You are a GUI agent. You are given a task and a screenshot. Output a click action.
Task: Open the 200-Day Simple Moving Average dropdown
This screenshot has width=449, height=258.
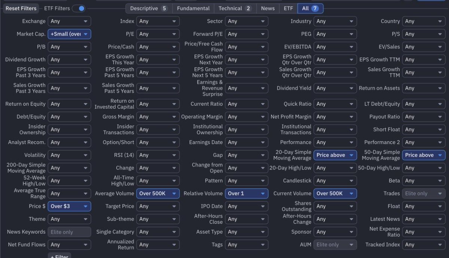(69, 168)
